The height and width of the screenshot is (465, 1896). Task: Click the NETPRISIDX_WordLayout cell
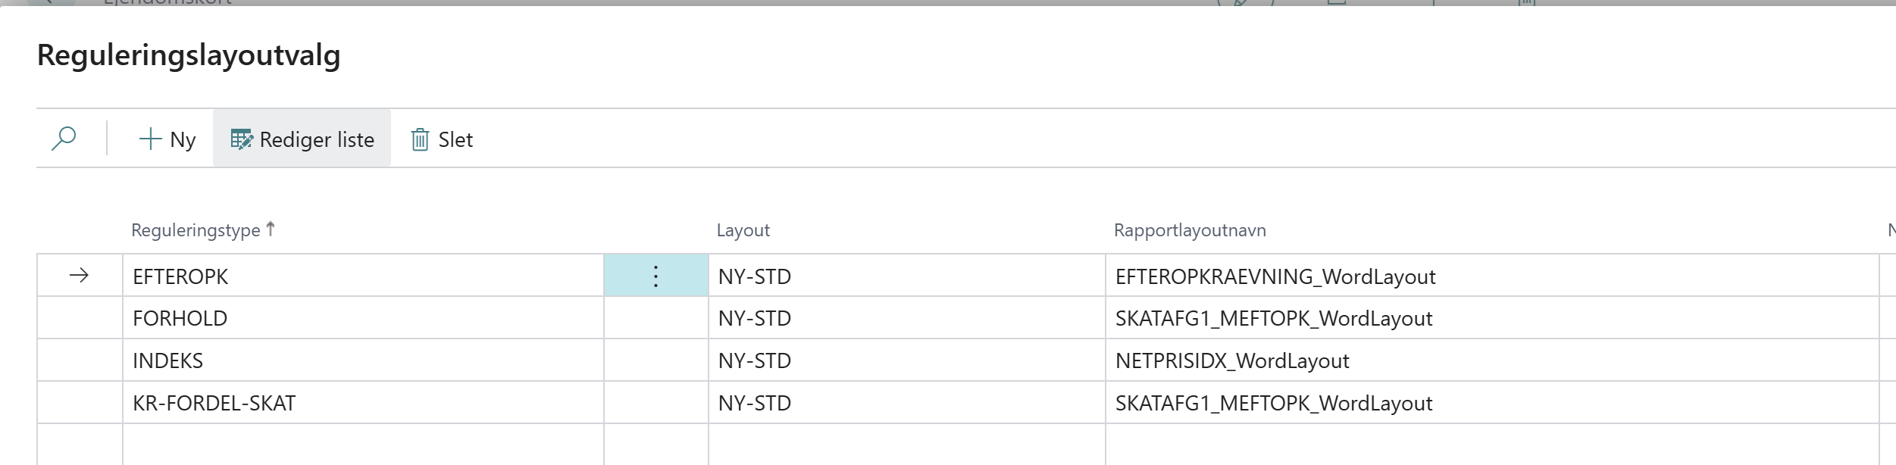(x=1491, y=360)
